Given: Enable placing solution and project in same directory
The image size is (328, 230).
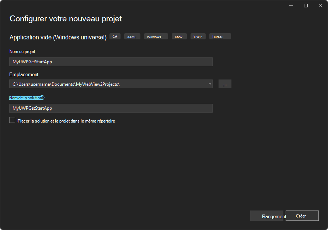Looking at the screenshot, I should tap(12, 120).
